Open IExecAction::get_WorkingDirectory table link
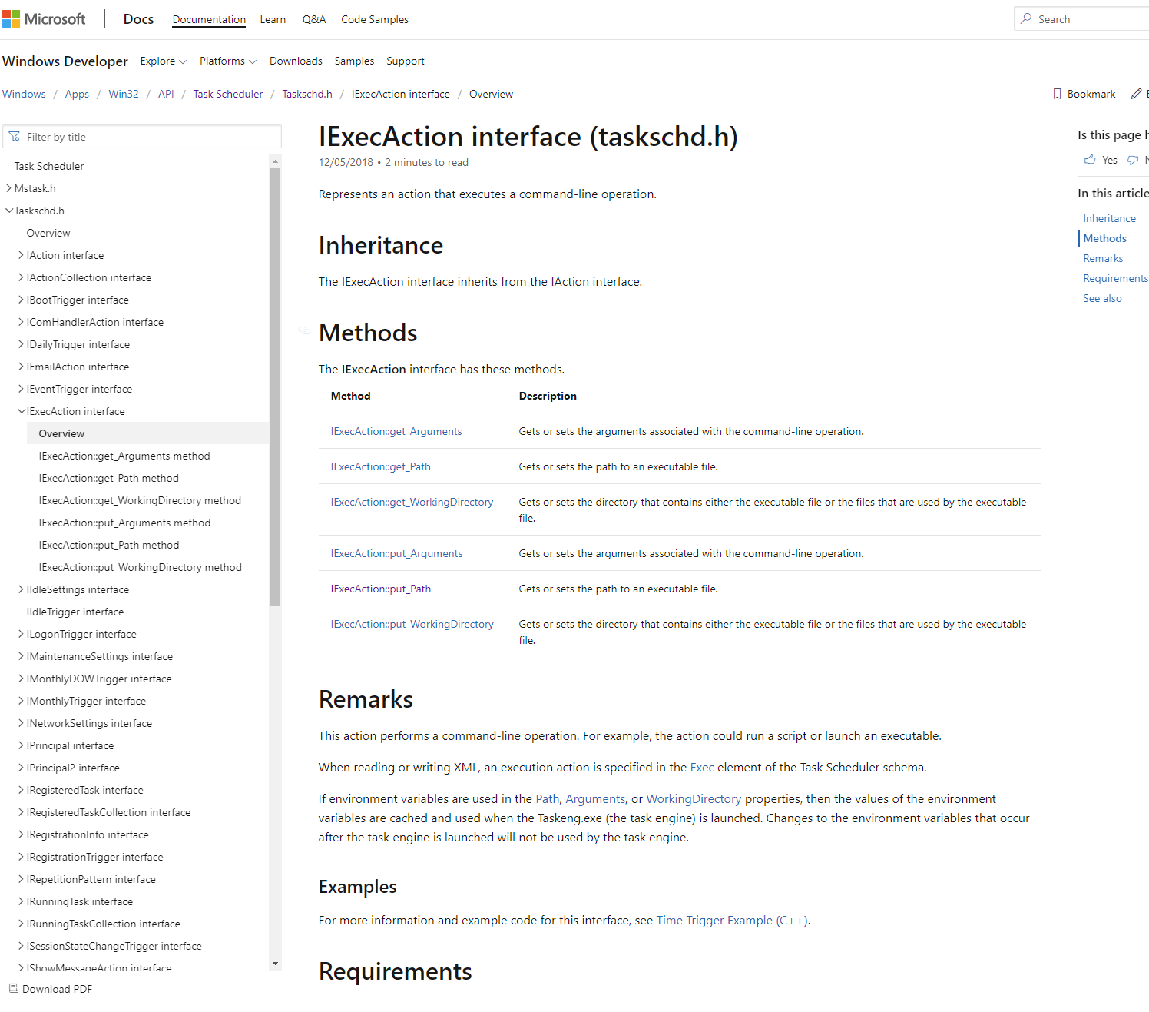1149x1012 pixels. point(412,502)
